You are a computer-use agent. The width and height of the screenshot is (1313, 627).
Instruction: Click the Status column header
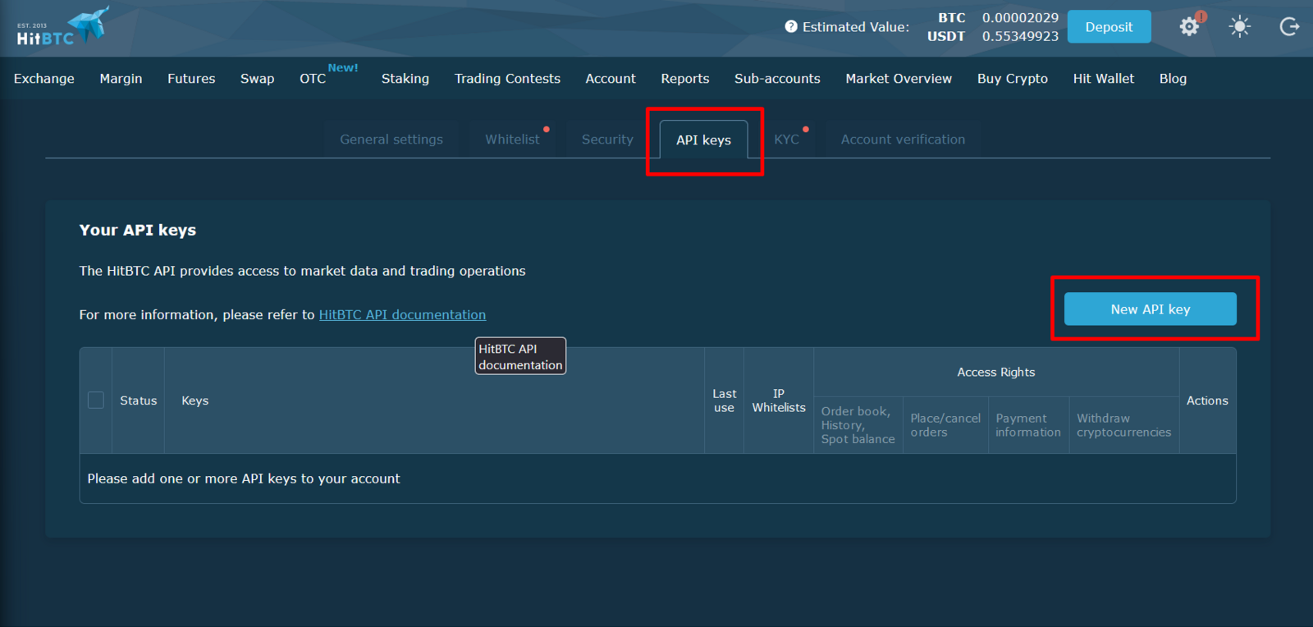[138, 400]
